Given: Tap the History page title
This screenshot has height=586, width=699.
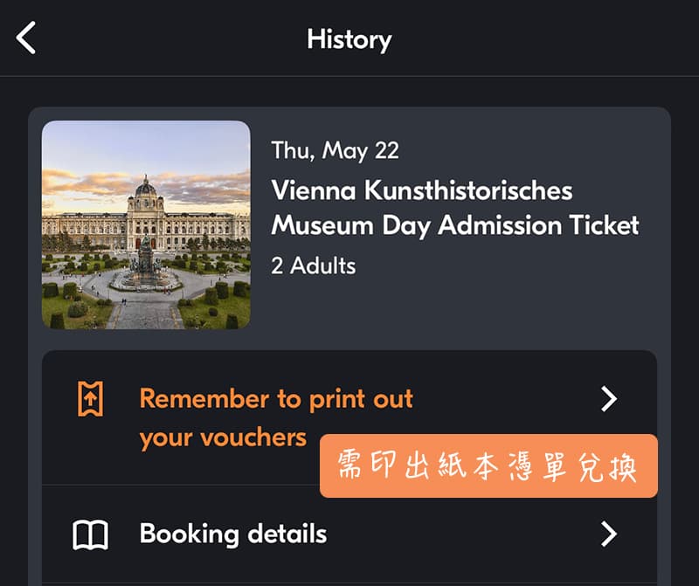Looking at the screenshot, I should [x=349, y=39].
